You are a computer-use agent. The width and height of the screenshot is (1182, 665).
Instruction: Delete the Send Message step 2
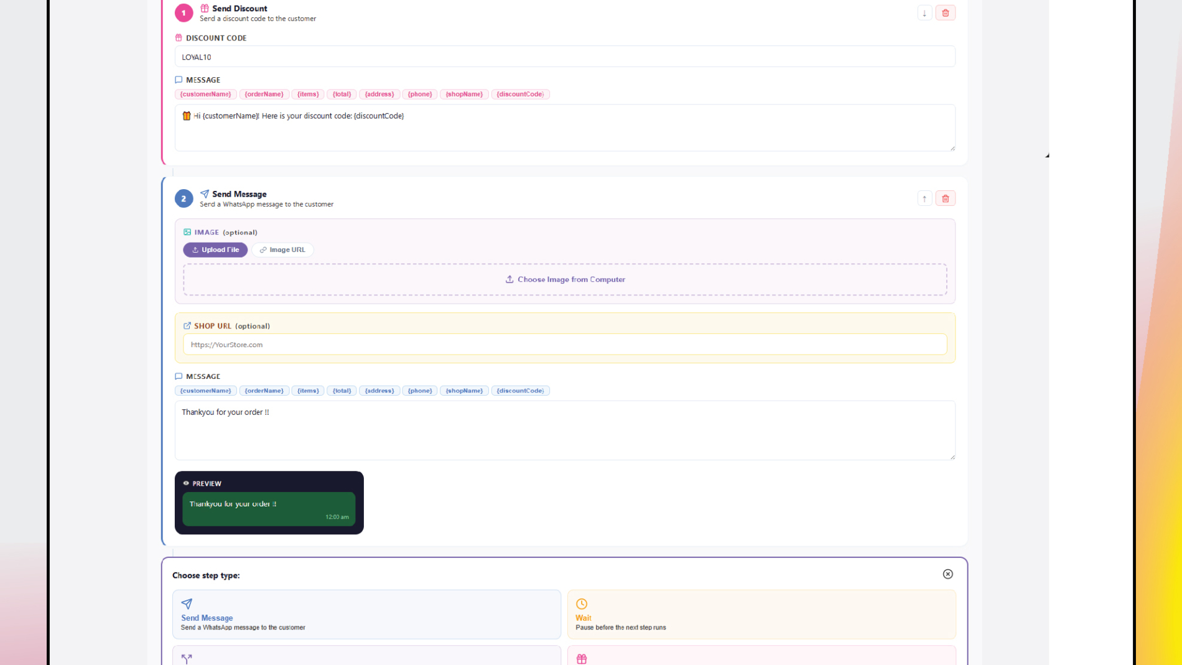coord(945,198)
